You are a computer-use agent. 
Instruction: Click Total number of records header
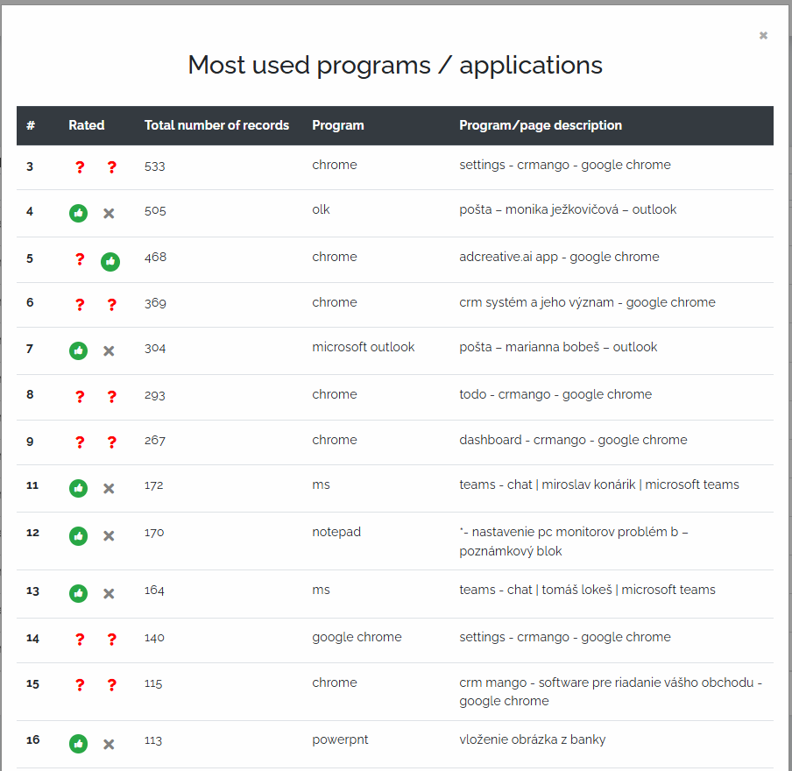click(216, 125)
